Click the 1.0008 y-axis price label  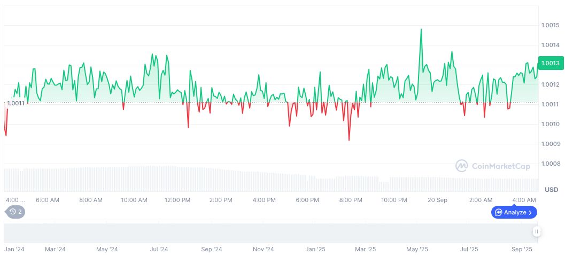point(550,164)
